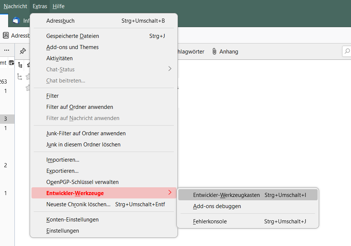Click the pin icon in quick filter bar

click(x=23, y=51)
